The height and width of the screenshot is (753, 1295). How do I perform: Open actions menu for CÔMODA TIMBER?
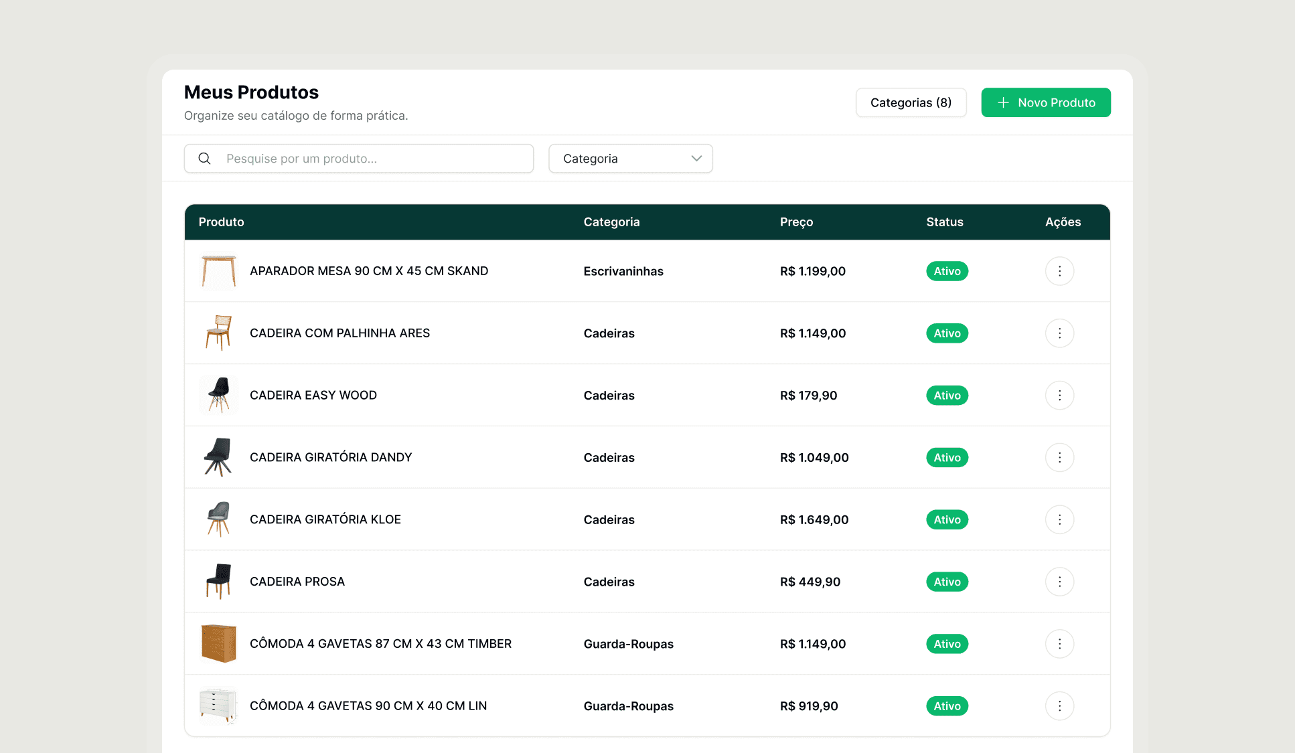click(1059, 644)
